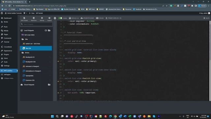The width and height of the screenshot is (211, 119).
Task: Open Chrome extensions puzzle icon
Action: [x=192, y=6]
